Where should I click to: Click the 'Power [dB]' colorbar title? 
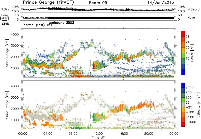click(192, 53)
